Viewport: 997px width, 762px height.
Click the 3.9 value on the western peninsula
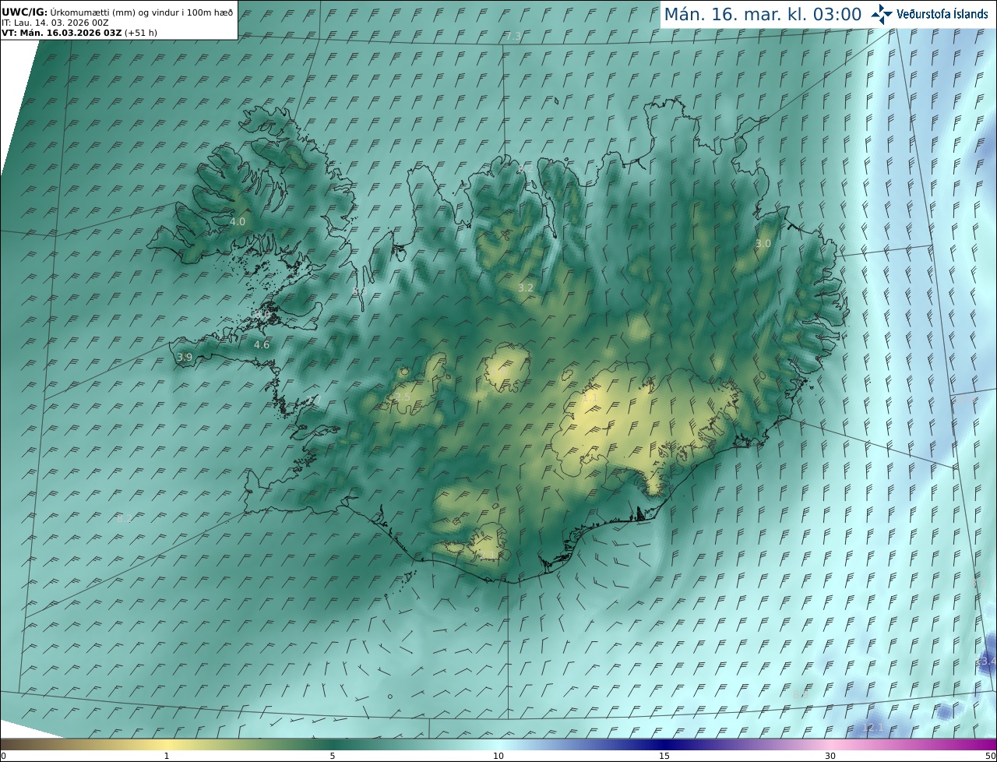click(x=185, y=357)
